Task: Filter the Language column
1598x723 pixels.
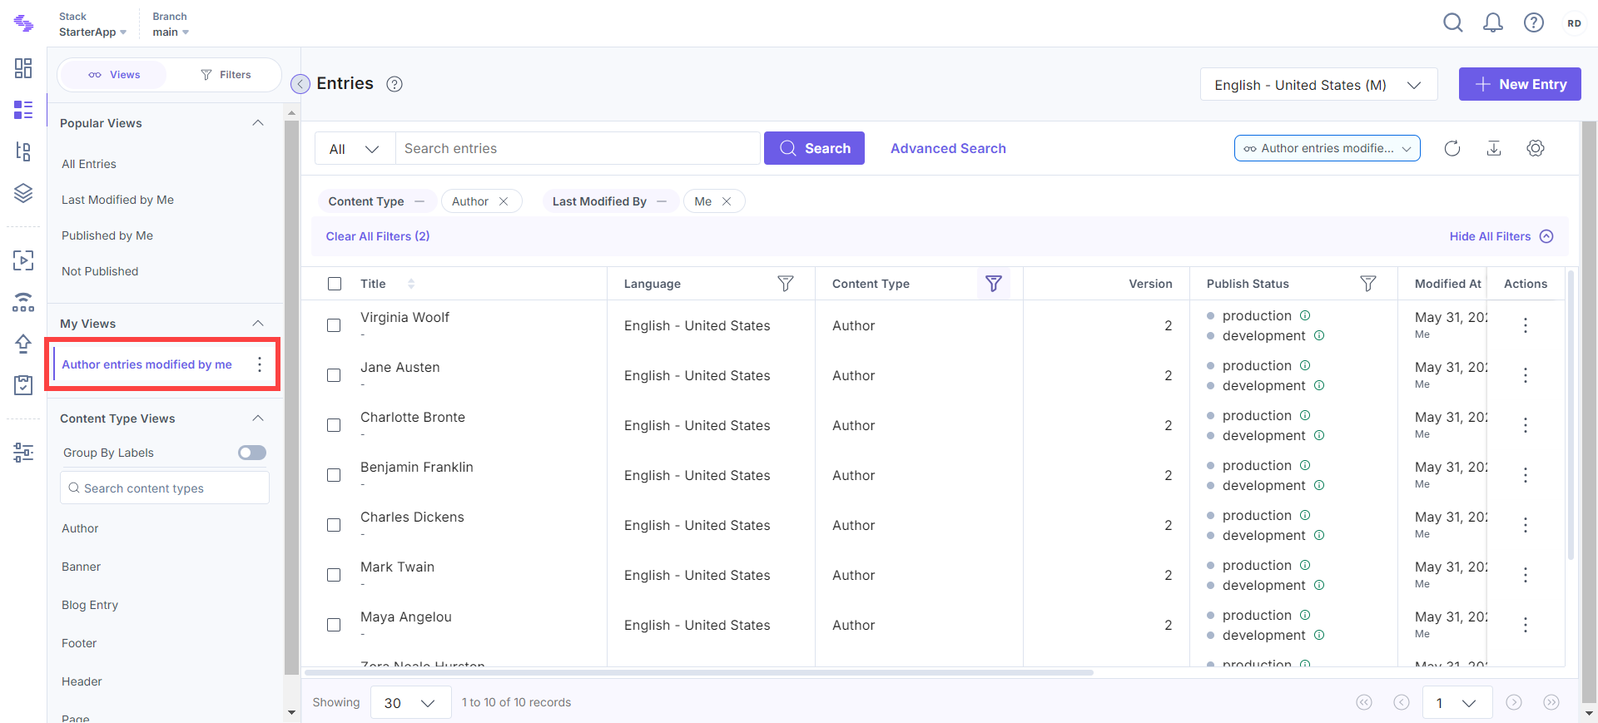Action: 785,284
